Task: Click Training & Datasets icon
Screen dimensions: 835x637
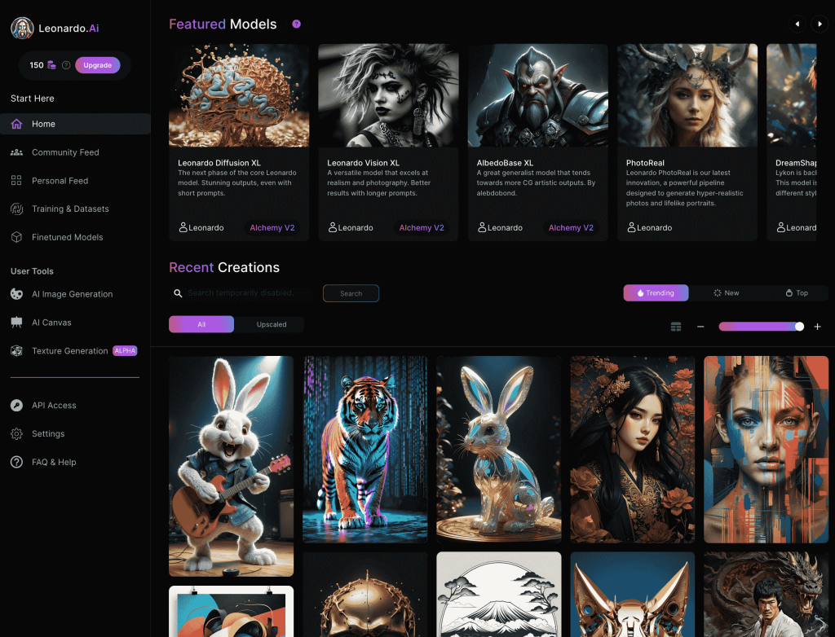Action: tap(16, 209)
